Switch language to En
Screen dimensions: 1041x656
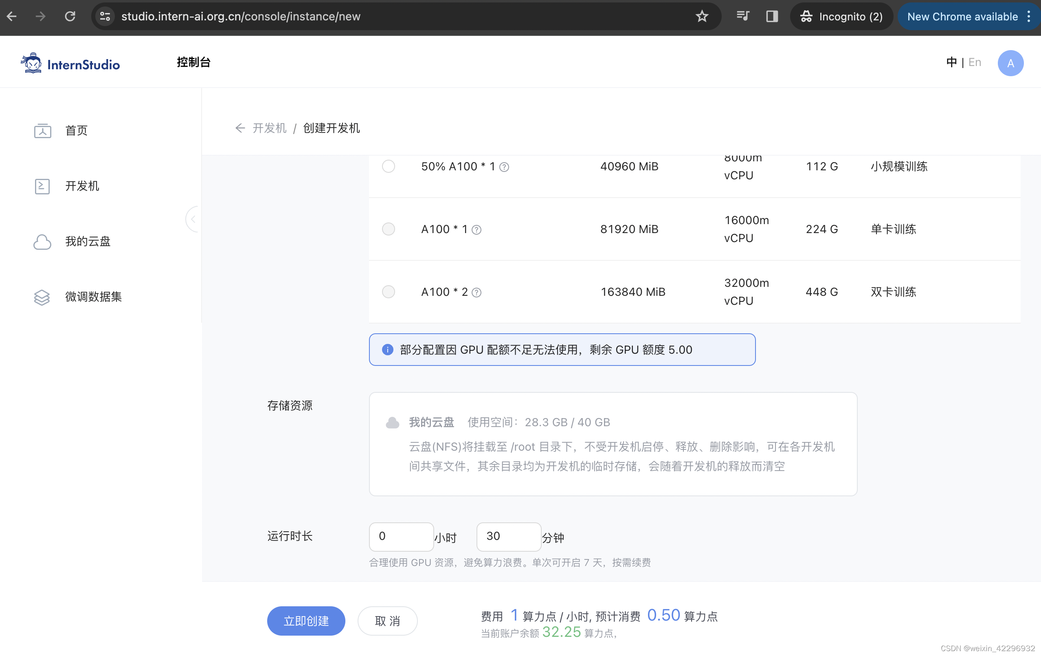[x=975, y=62]
